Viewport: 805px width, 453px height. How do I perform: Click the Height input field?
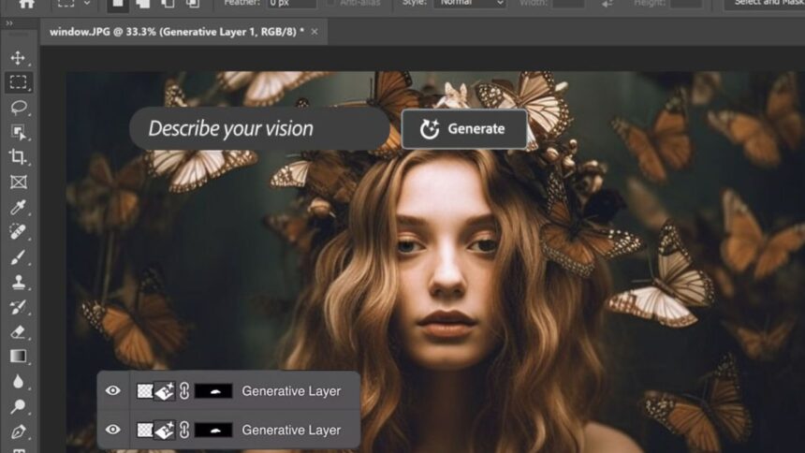(686, 3)
